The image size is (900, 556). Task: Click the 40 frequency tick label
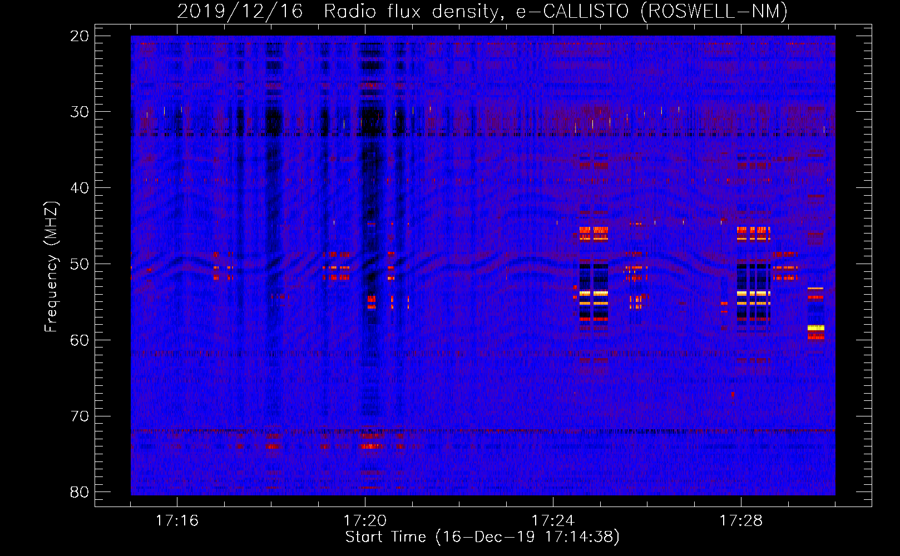point(80,188)
